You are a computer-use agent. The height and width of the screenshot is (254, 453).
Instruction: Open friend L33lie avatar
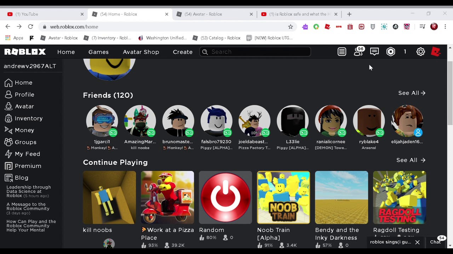293,121
